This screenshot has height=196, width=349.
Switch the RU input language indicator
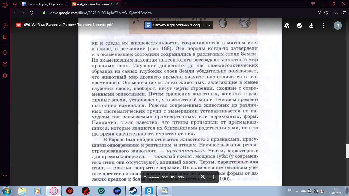point(290,190)
